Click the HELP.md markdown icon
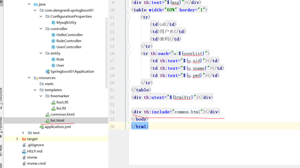The width and height of the screenshot is (300, 168). [x=24, y=151]
